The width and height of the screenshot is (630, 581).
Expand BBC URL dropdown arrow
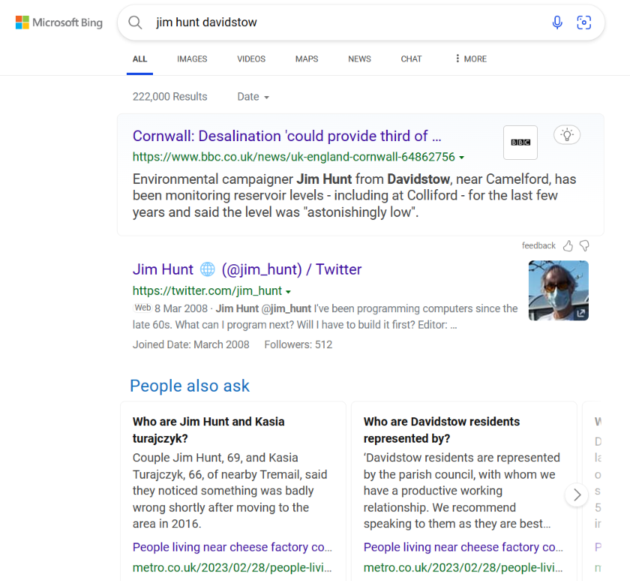tap(462, 158)
